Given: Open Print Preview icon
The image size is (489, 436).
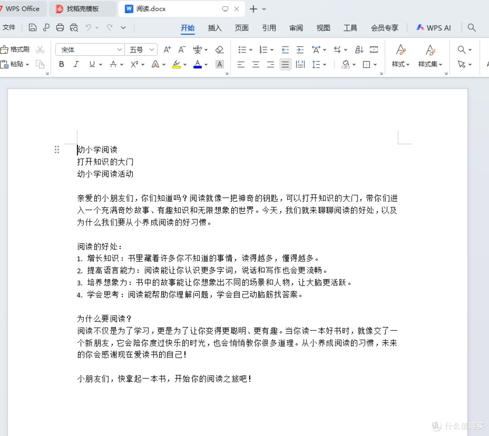Looking at the screenshot, I should [74, 28].
